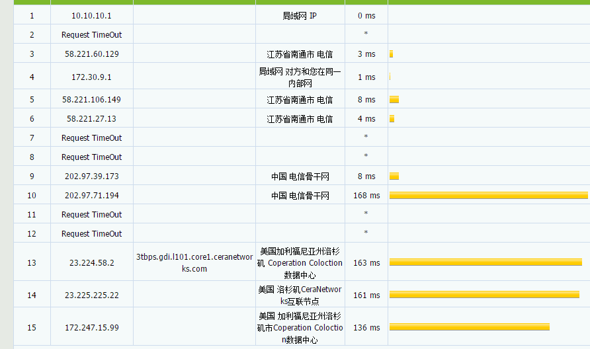Click the 168 ms latency value
This screenshot has width=590, height=349.
pyautogui.click(x=366, y=196)
